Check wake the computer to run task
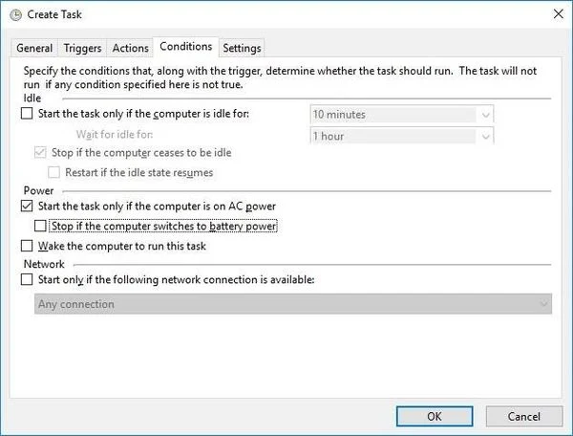This screenshot has width=573, height=436. [26, 247]
